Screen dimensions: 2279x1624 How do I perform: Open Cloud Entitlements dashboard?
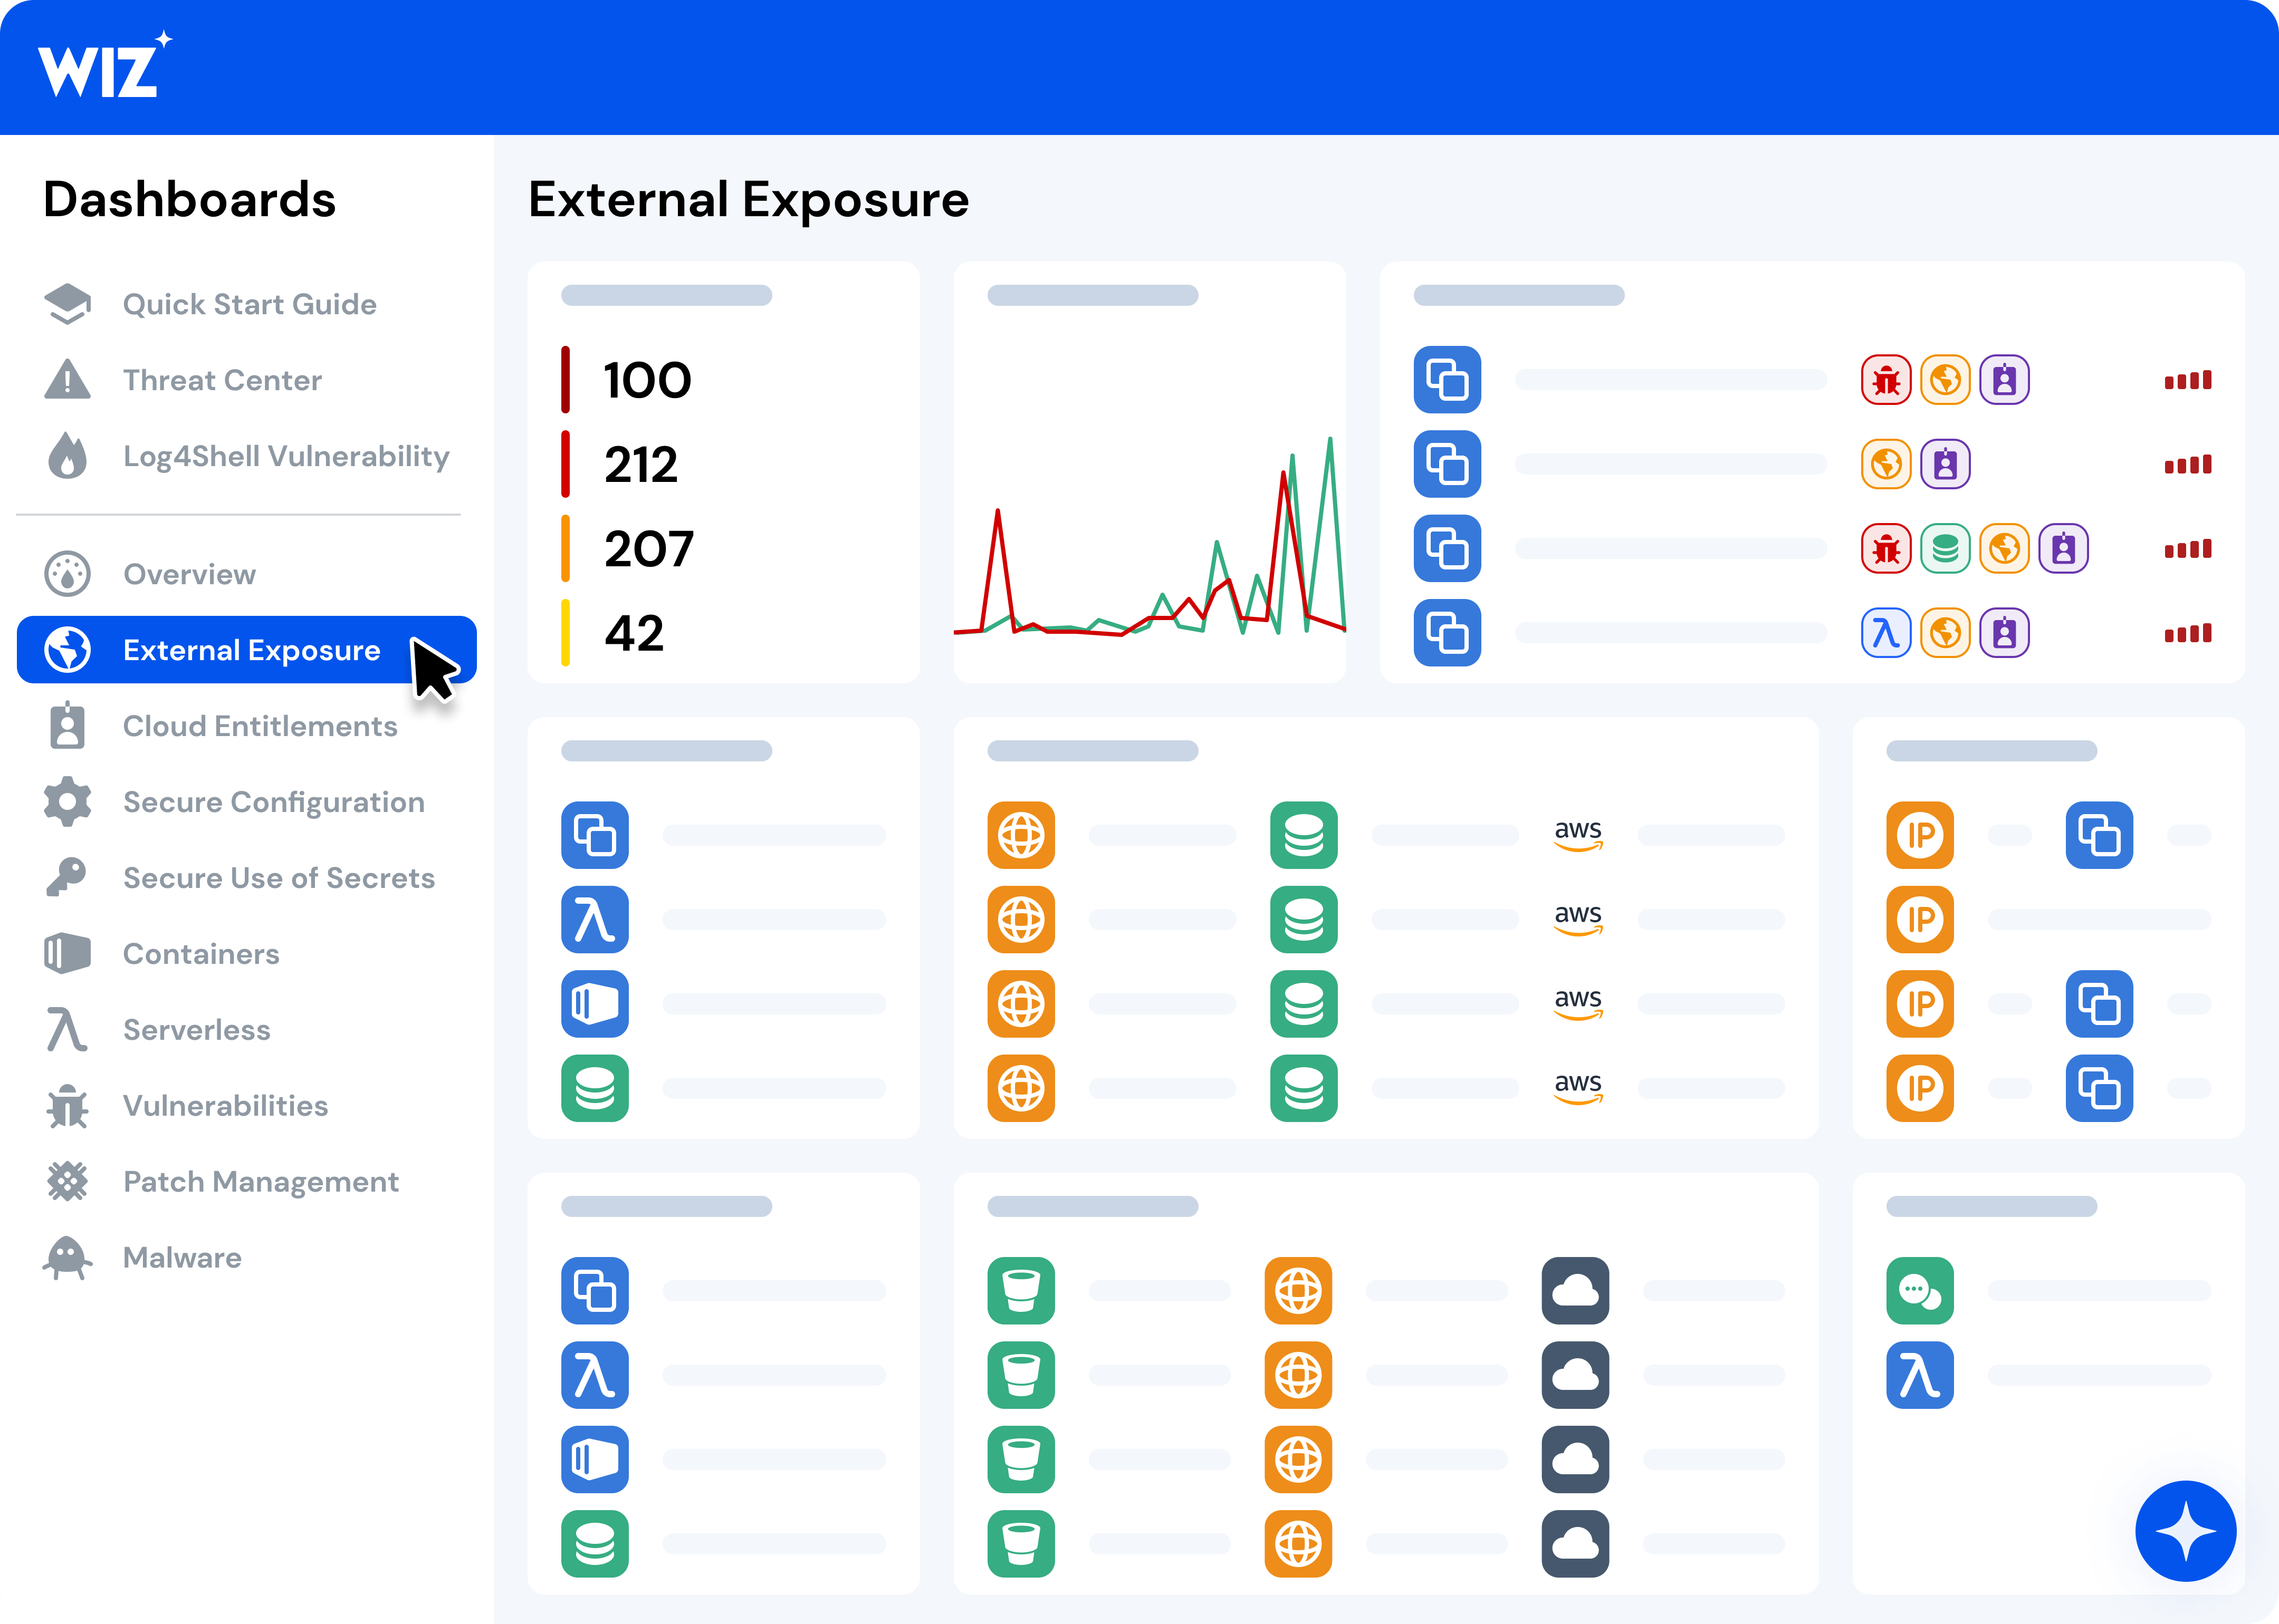pyautogui.click(x=260, y=726)
